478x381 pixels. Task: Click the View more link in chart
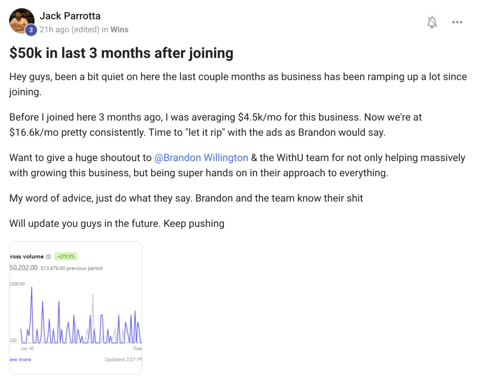coord(20,360)
